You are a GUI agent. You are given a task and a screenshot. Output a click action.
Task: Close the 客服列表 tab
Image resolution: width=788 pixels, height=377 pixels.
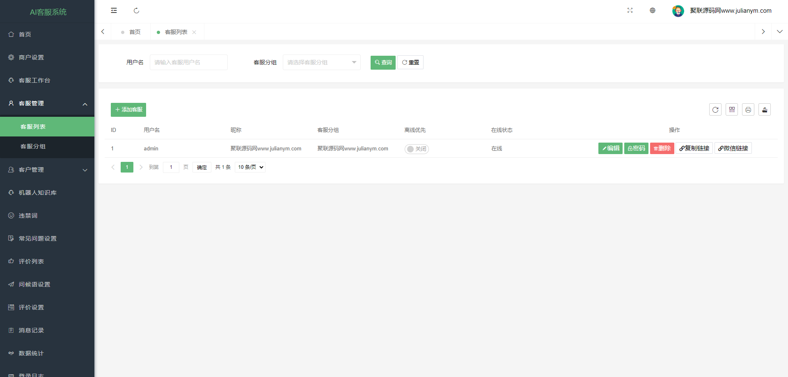point(194,32)
